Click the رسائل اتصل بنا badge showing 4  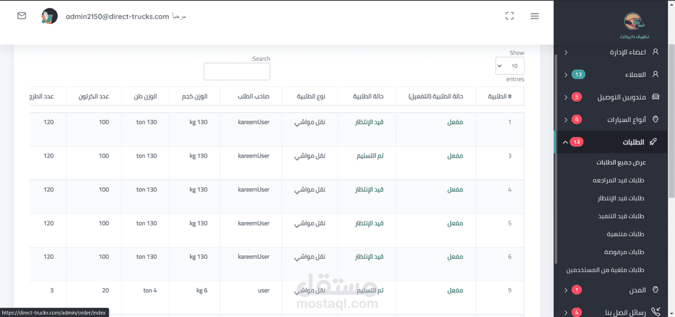click(576, 312)
